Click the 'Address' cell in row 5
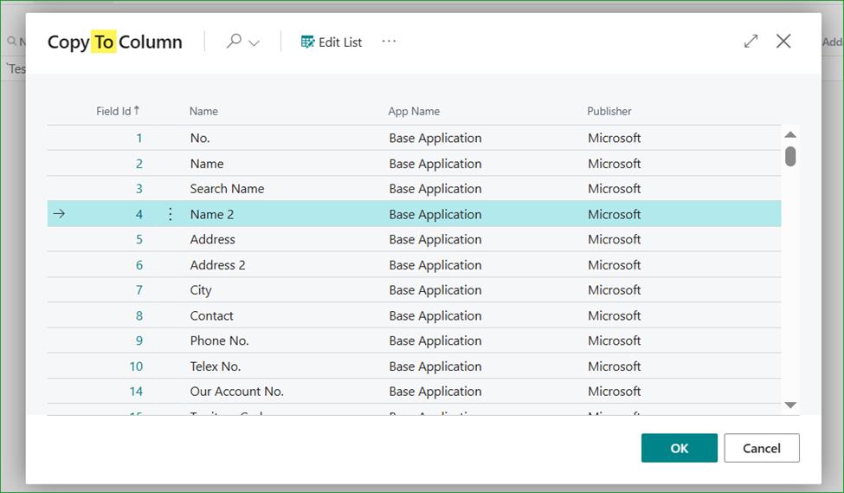Viewport: 844px width, 493px height. [212, 239]
